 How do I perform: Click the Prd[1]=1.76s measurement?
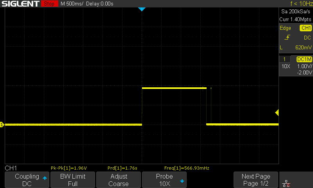(x=122, y=168)
